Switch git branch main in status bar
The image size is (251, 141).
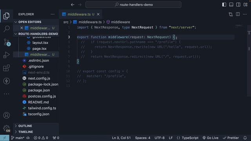[17, 138]
